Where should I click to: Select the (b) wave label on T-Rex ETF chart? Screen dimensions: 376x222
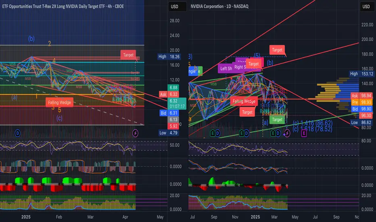pos(31,38)
